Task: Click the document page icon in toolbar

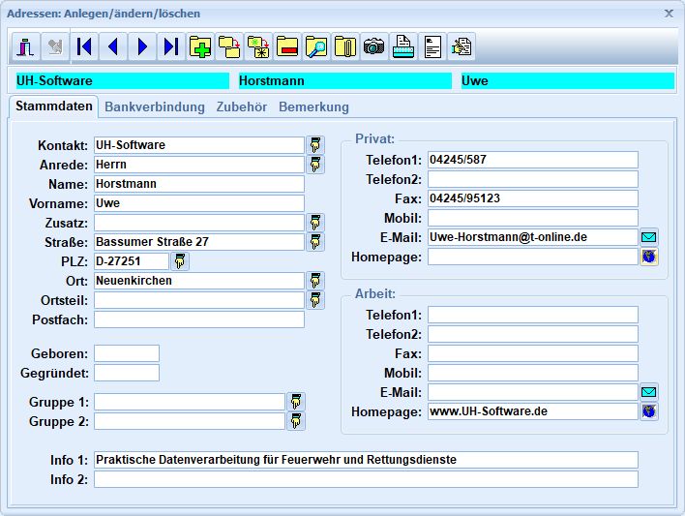Action: pyautogui.click(x=432, y=46)
